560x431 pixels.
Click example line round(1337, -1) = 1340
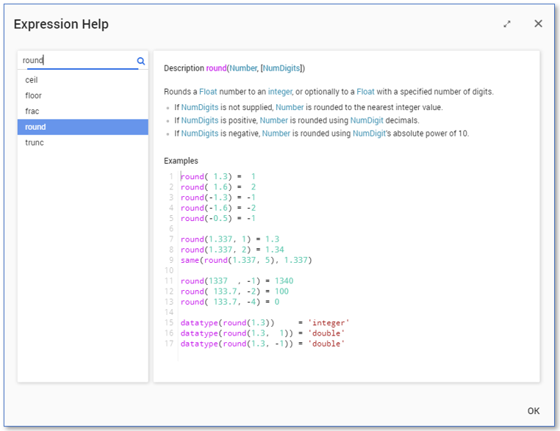(x=237, y=281)
